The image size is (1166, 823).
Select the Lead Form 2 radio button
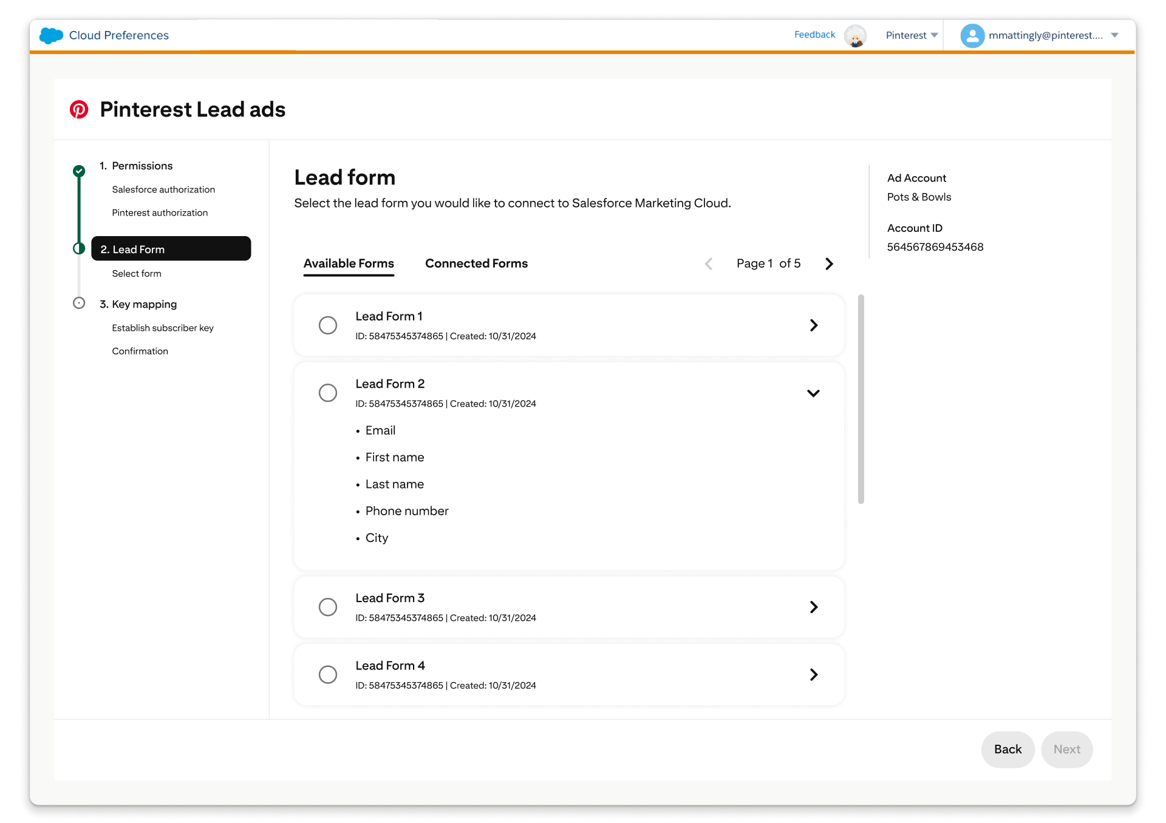tap(328, 393)
